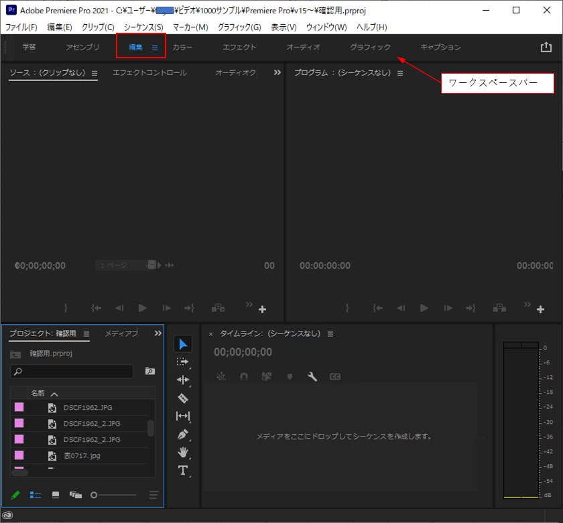Click Lift button in Program monitor
This screenshot has width=563, height=523.
tap(499, 308)
